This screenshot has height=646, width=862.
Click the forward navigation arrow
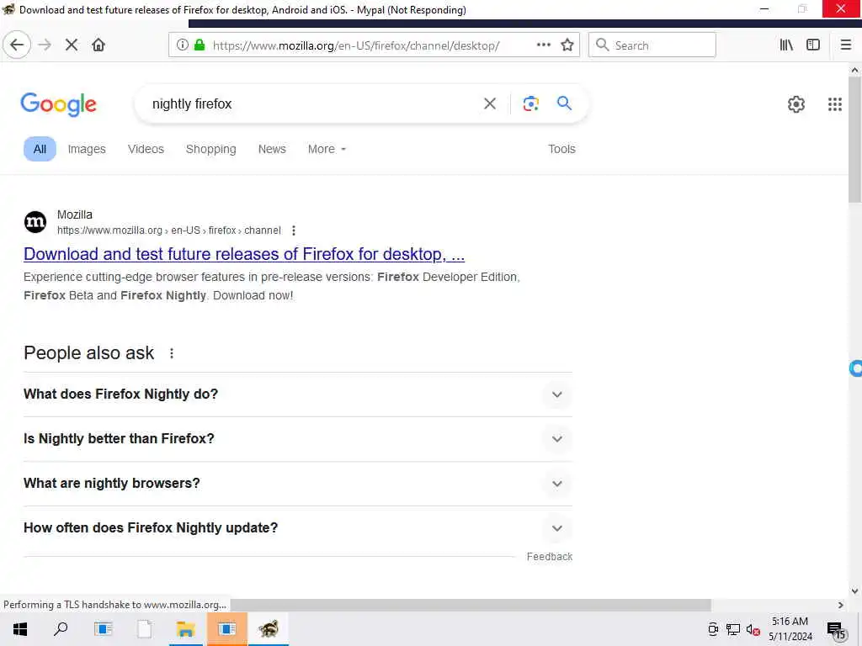45,45
